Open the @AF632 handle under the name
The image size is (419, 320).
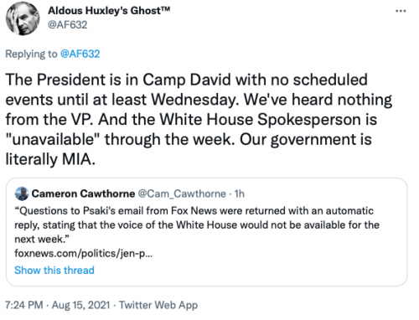68,25
